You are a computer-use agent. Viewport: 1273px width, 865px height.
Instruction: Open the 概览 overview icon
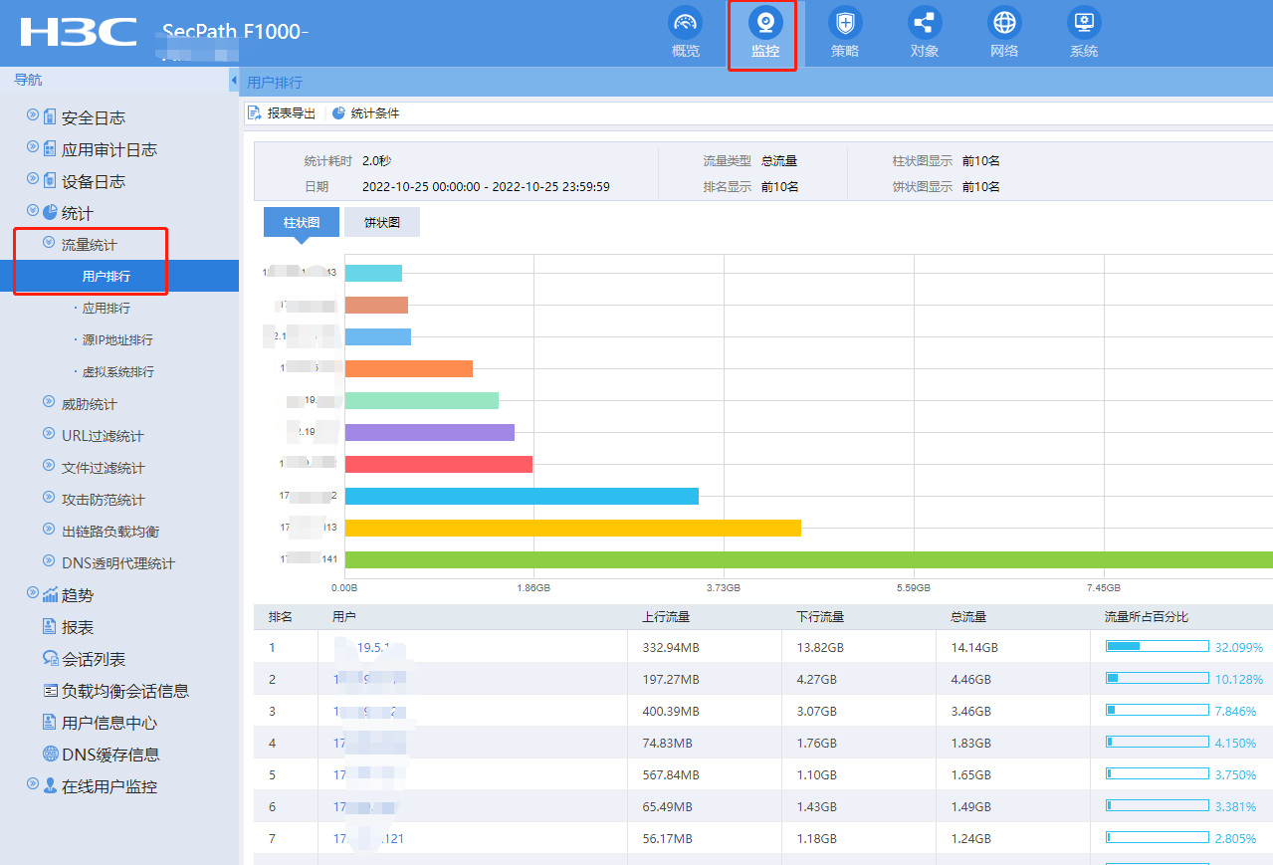tap(685, 23)
